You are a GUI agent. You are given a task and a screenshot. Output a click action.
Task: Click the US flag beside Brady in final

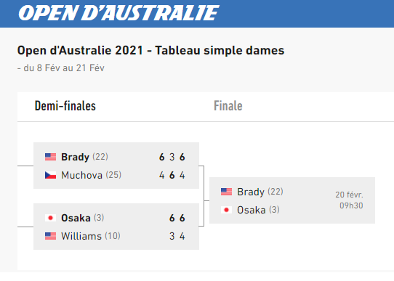point(226,192)
